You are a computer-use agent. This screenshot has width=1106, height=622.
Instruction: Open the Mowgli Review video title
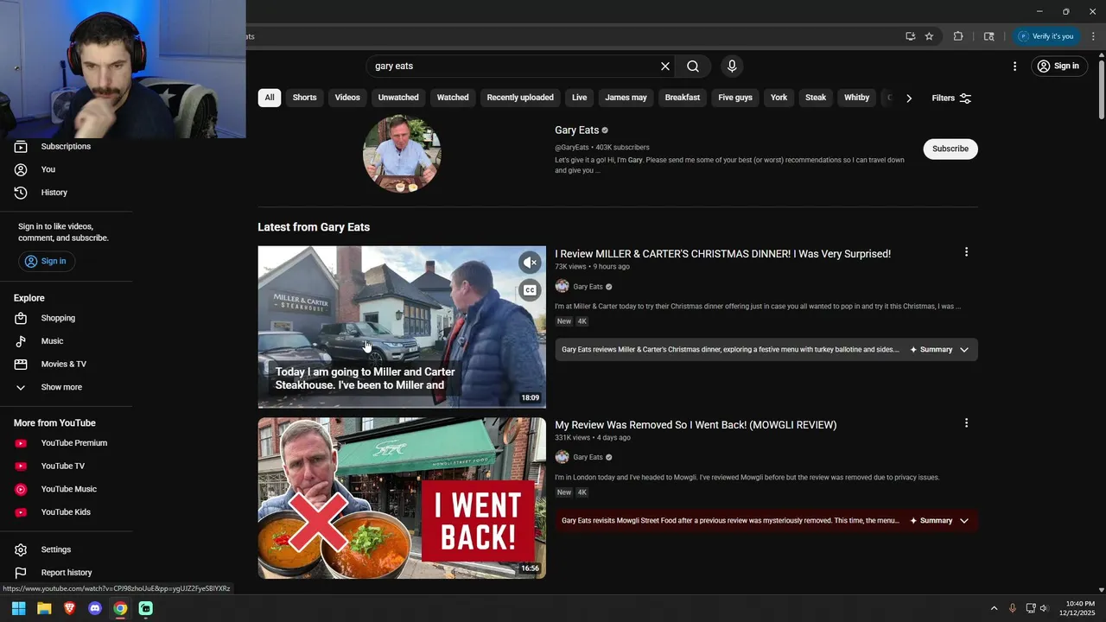[x=696, y=425]
